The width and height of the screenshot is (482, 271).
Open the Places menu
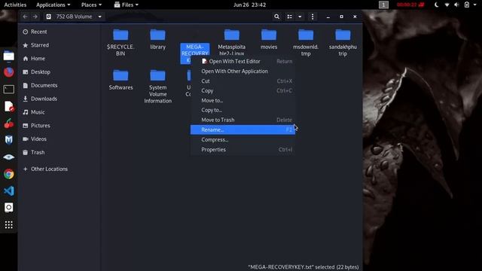[x=91, y=5]
